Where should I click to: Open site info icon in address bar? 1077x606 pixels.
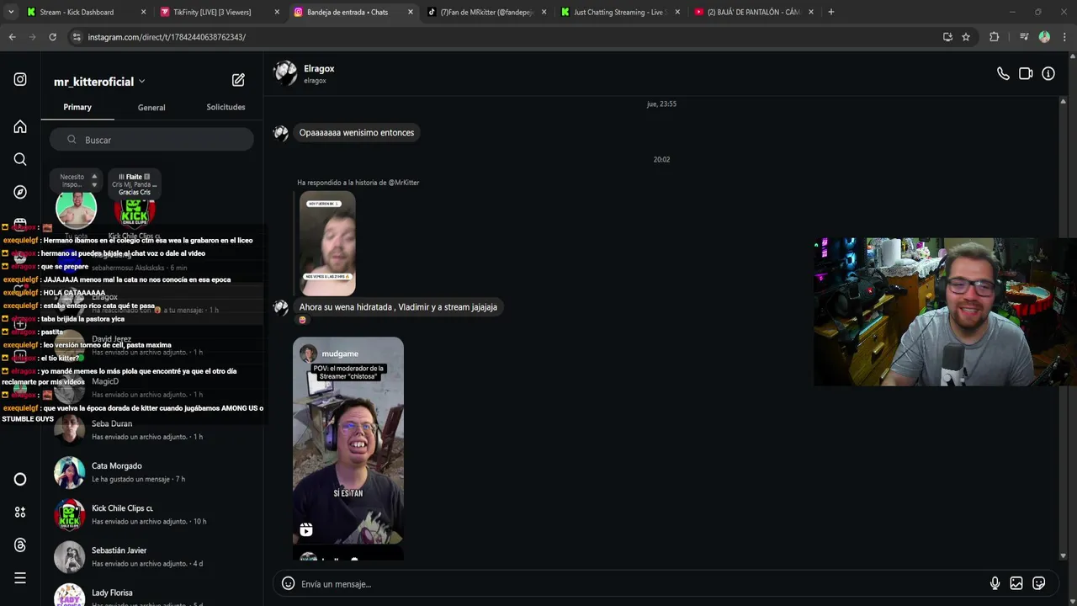click(77, 37)
